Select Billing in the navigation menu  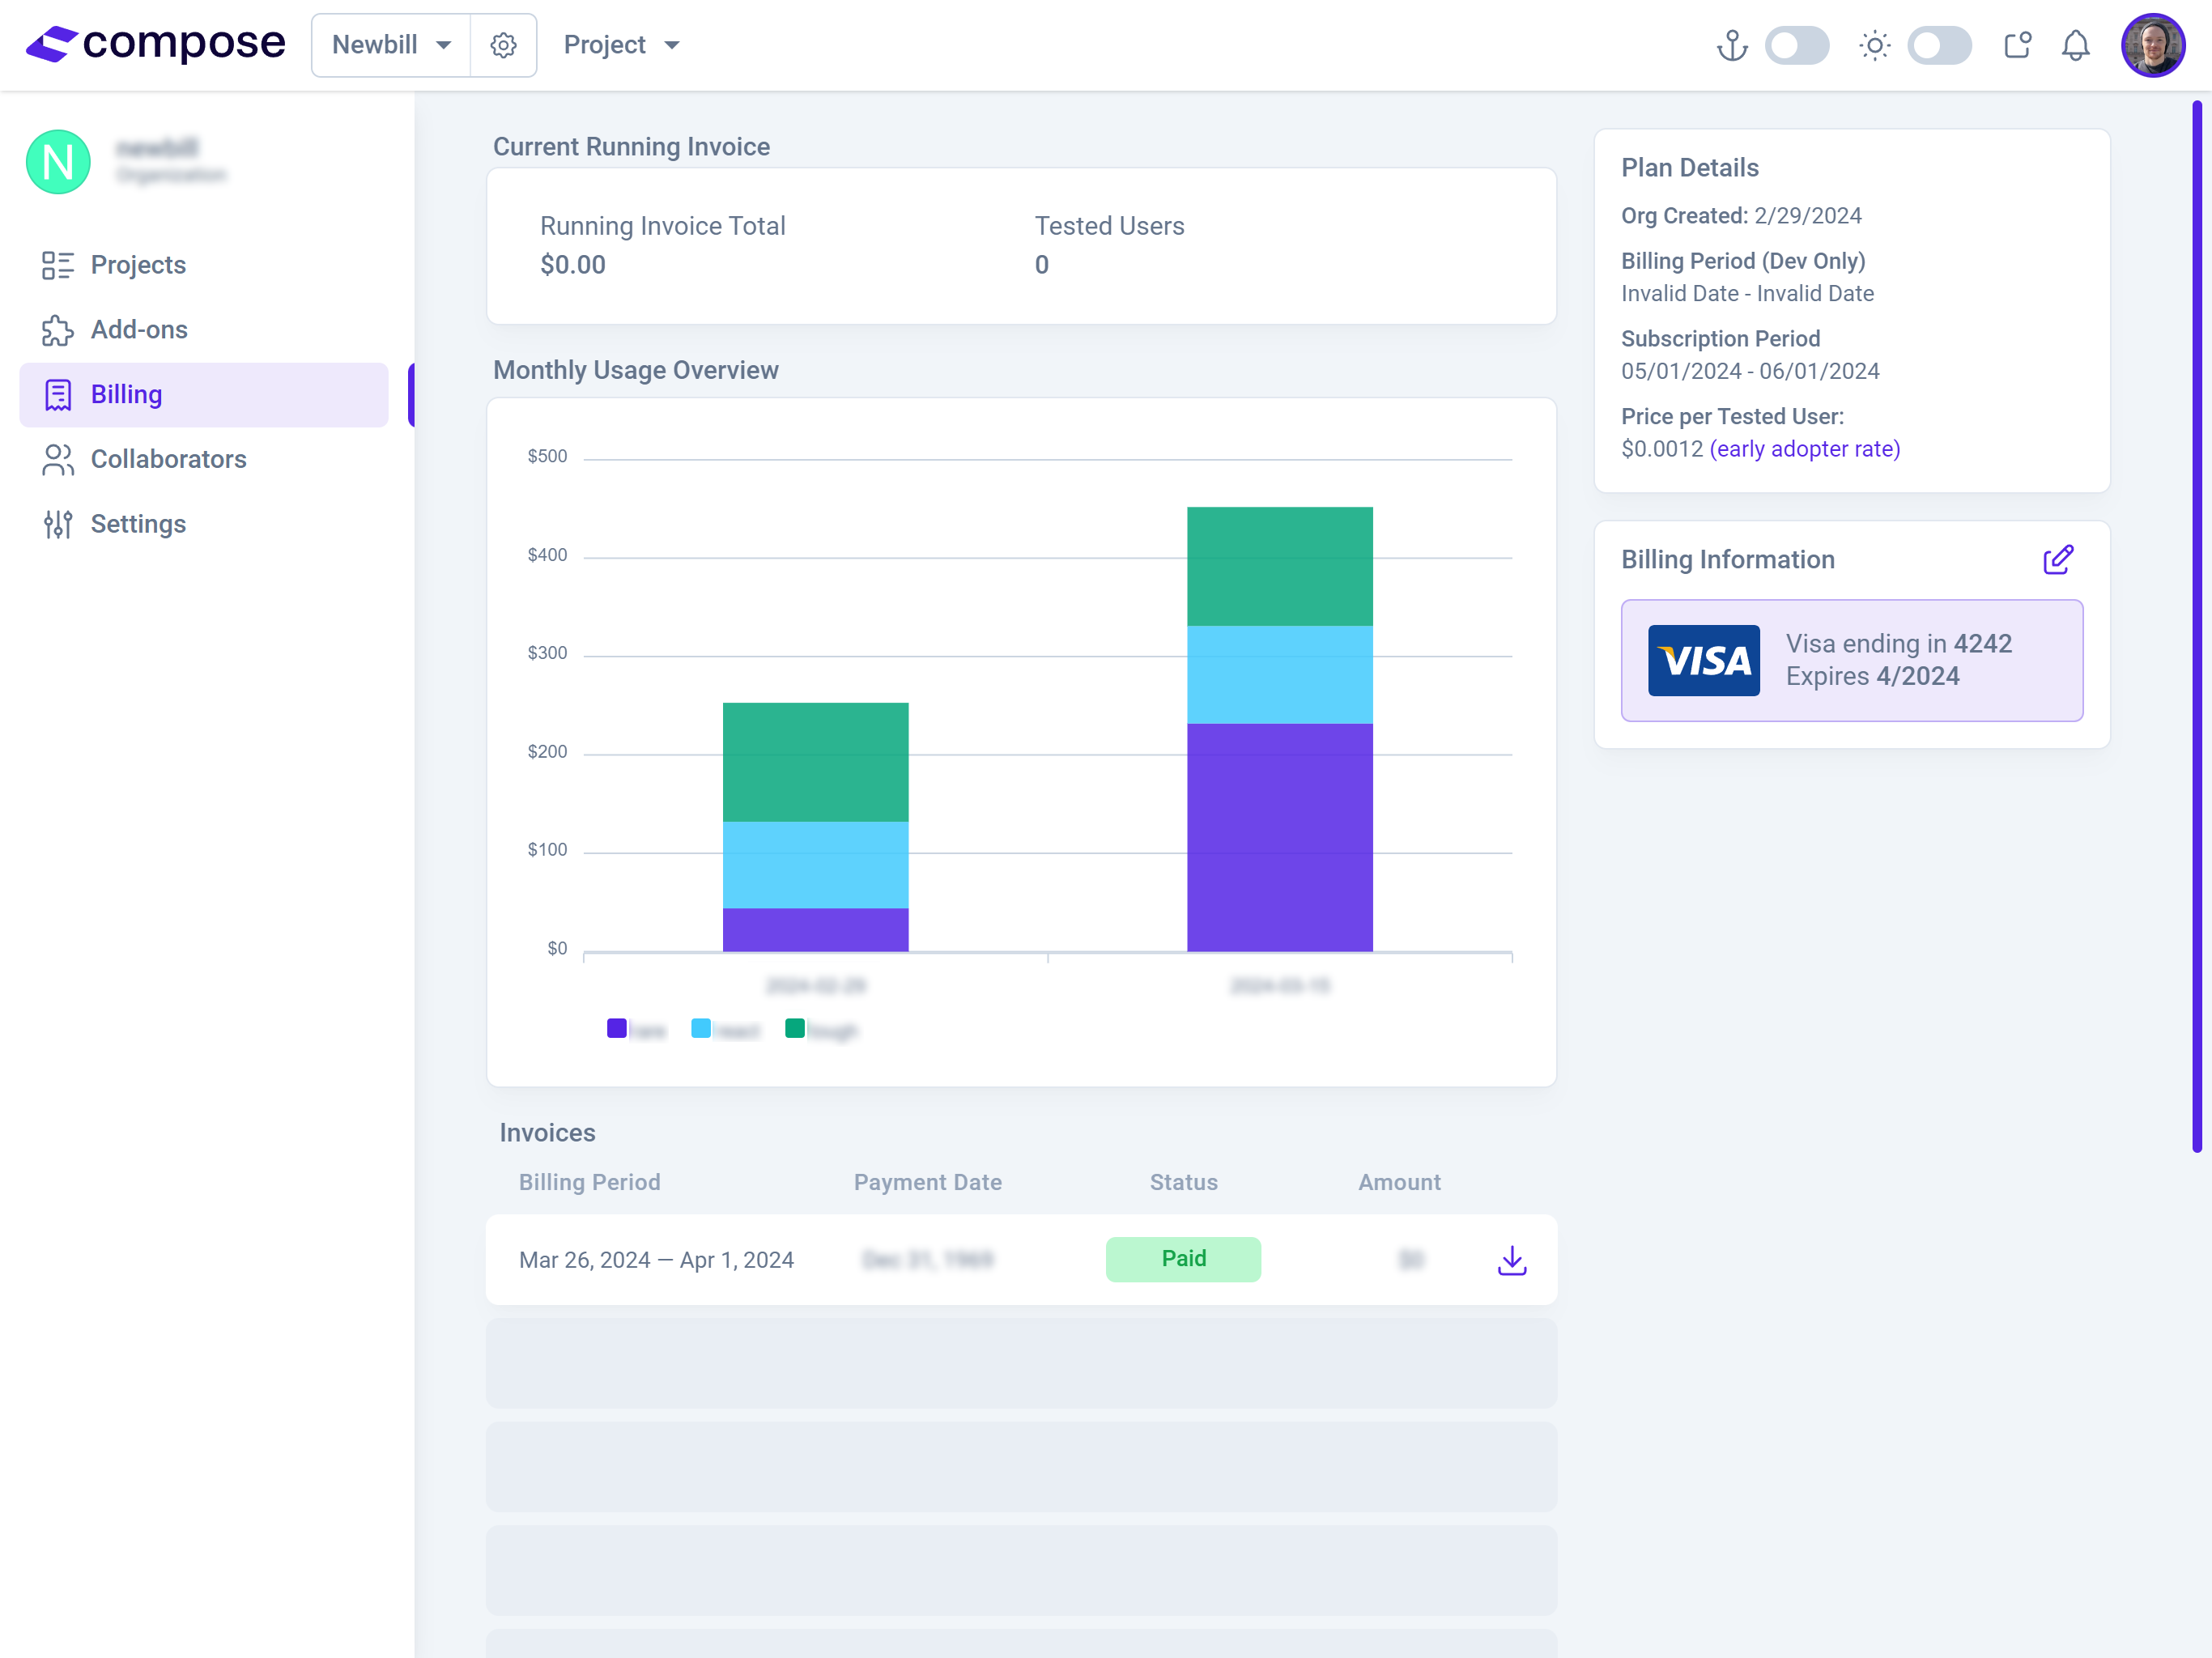[x=126, y=394]
